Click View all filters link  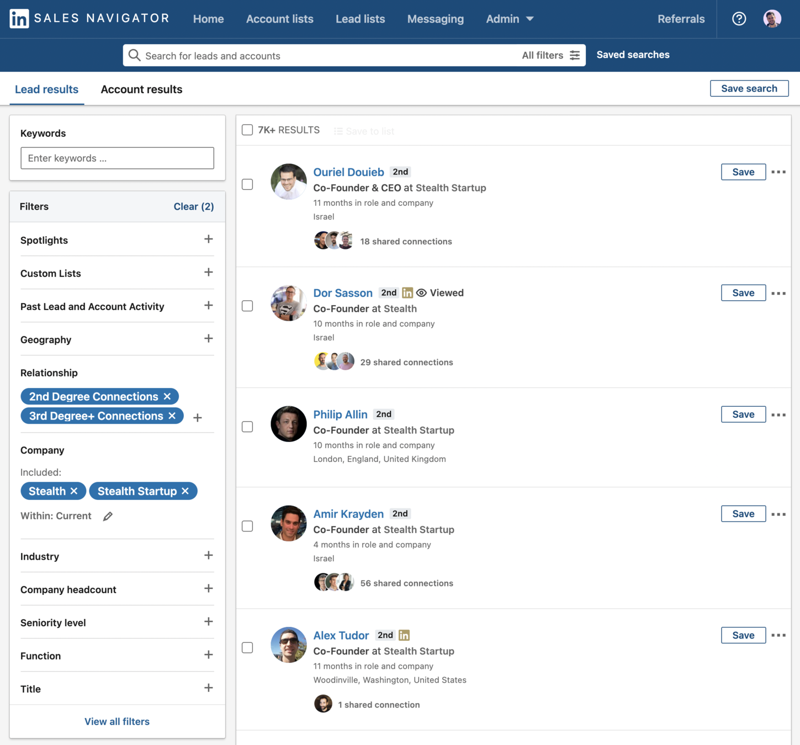116,721
